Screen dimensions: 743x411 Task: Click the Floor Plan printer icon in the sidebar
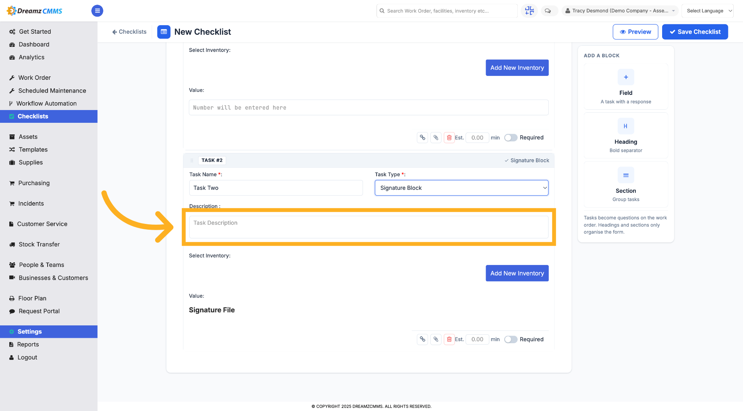[x=12, y=298]
